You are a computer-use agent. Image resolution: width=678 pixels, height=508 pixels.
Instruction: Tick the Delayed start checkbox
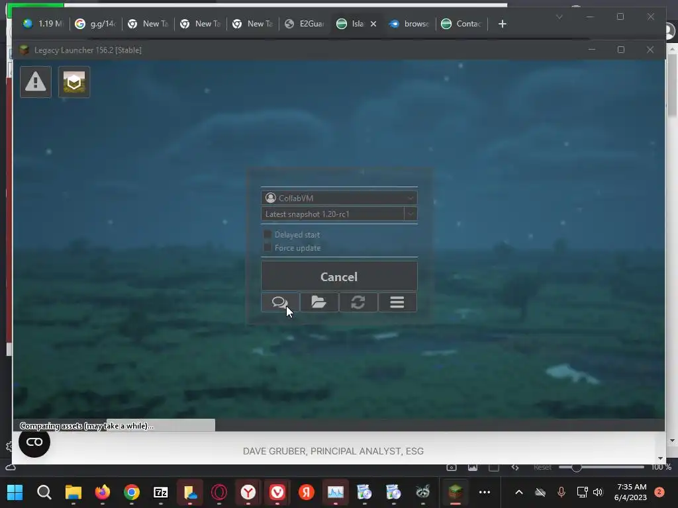267,235
